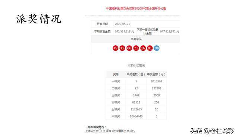Image resolution: width=238 pixels, height=138 pixels.
Task: Click the 奖等 column header
Action: tap(116, 74)
